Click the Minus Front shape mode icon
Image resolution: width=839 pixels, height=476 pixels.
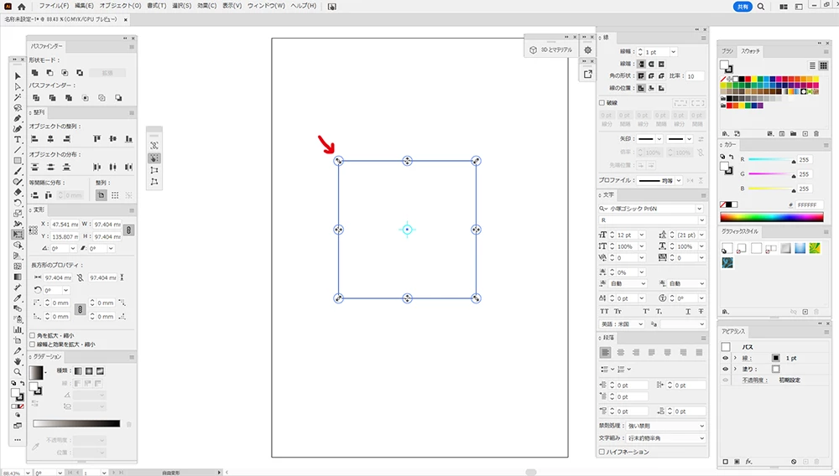point(50,73)
